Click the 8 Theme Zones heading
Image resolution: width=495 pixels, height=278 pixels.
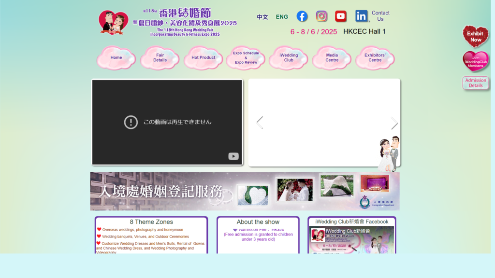coord(151,222)
